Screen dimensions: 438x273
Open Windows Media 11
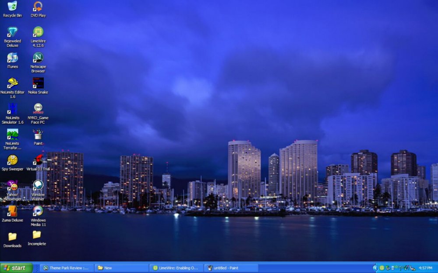[38, 210]
